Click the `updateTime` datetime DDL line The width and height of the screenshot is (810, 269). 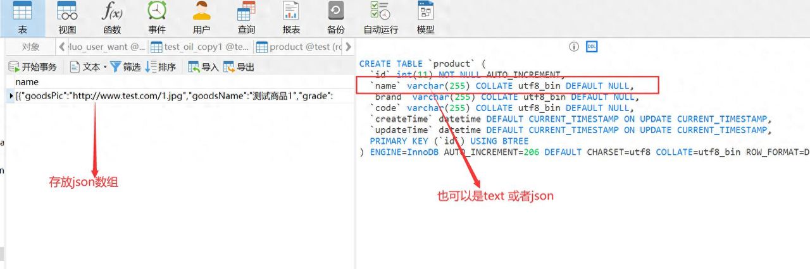click(571, 130)
